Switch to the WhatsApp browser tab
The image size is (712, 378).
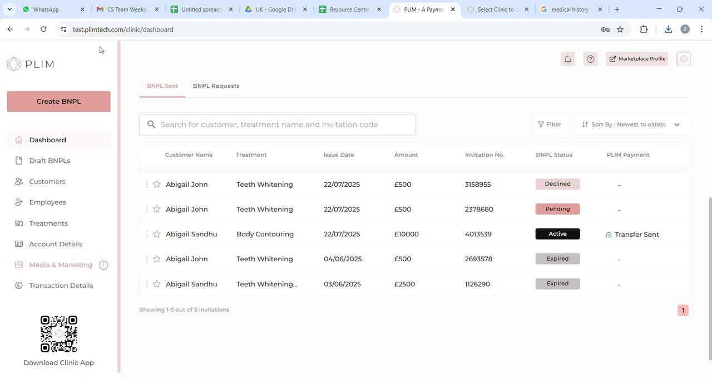[x=53, y=9]
